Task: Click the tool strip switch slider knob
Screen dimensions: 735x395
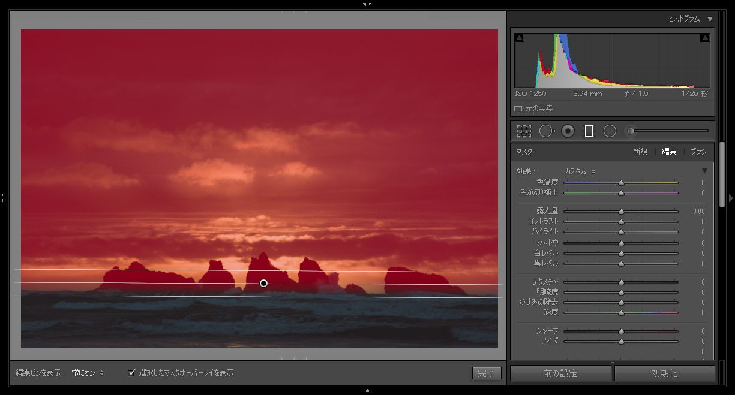Action: 631,131
